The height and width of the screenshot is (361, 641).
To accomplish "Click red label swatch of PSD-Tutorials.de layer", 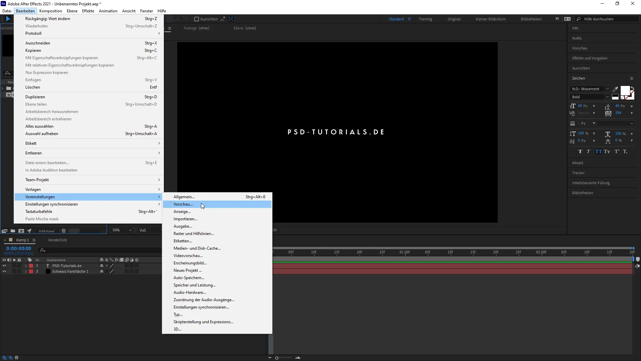I will tap(31, 266).
